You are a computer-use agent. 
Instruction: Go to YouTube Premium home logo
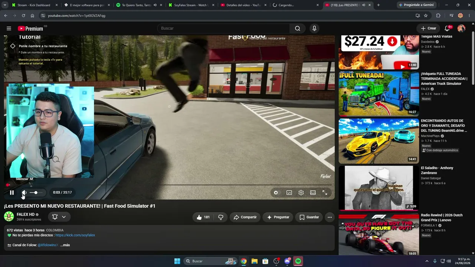point(30,29)
